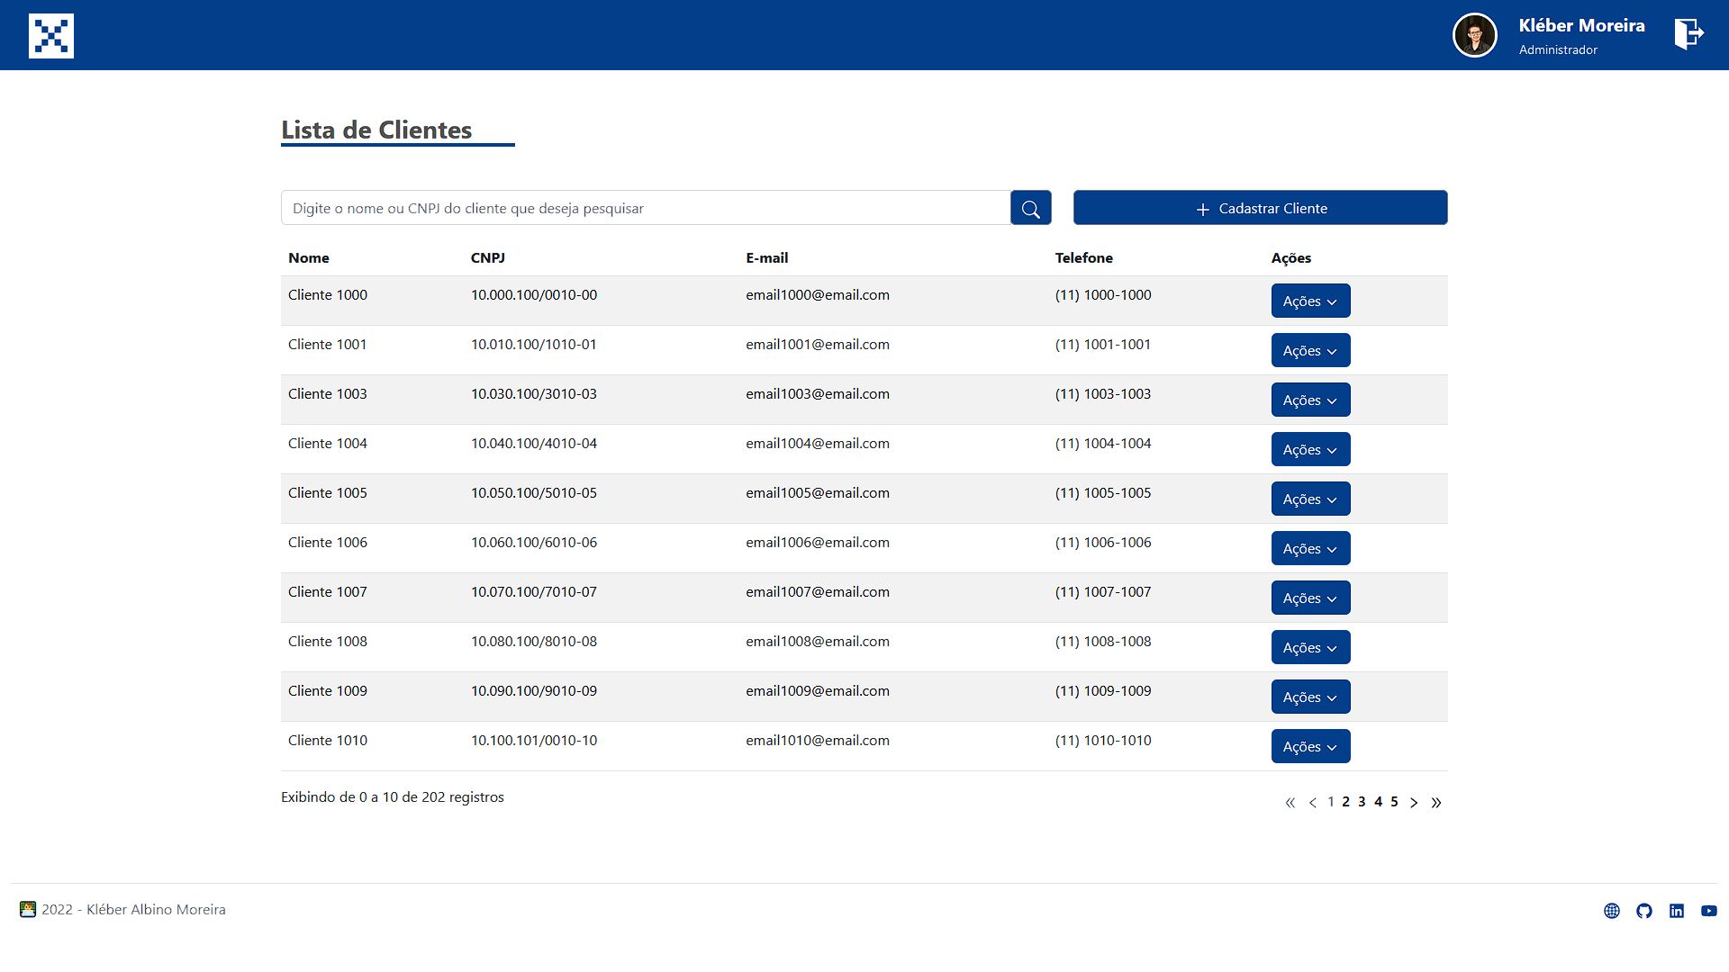The height and width of the screenshot is (972, 1729).
Task: Open Ações dropdown for Cliente 1007
Action: tap(1310, 598)
